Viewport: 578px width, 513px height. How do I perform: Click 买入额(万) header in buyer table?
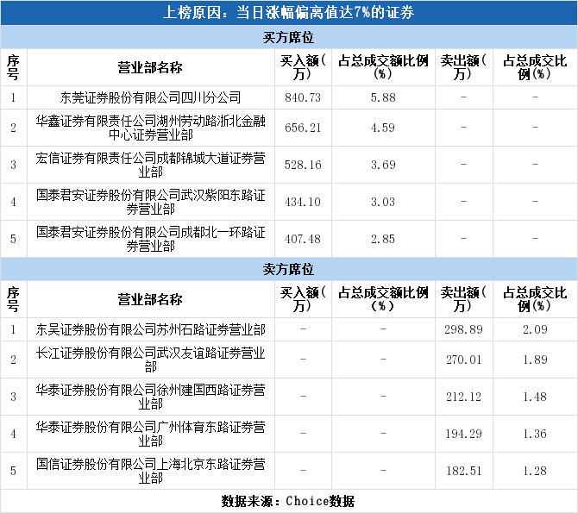pos(303,67)
